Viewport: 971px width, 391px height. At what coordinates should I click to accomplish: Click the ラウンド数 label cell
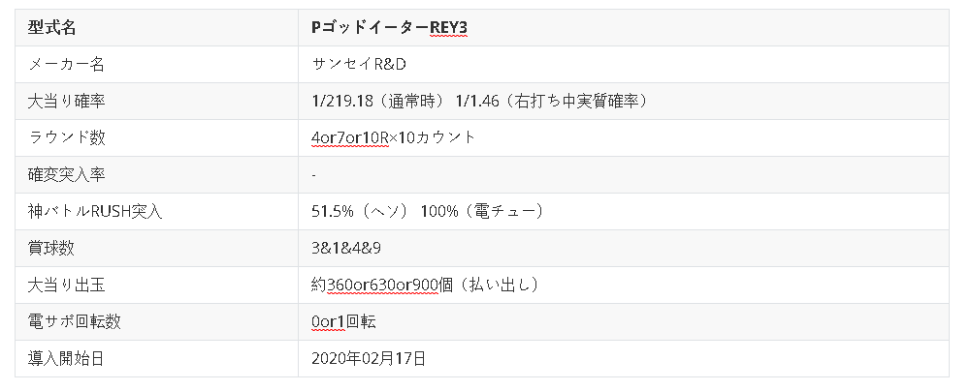click(157, 137)
